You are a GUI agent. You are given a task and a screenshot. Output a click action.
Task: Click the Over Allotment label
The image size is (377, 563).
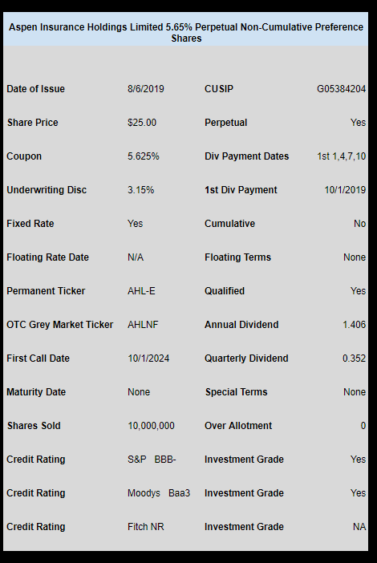(238, 426)
